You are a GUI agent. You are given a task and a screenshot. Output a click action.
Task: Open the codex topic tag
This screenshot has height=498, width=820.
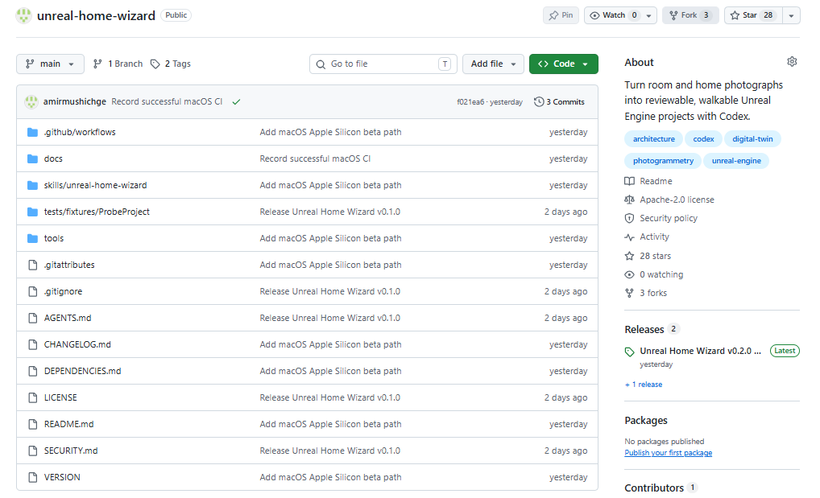point(703,139)
